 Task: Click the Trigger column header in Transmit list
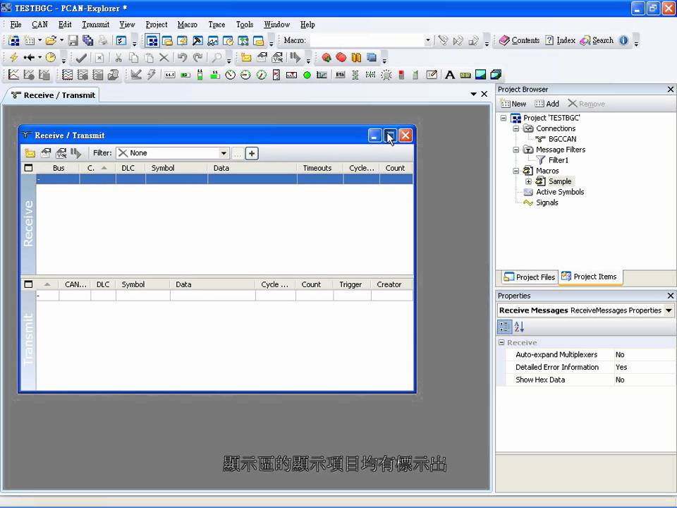(x=350, y=284)
